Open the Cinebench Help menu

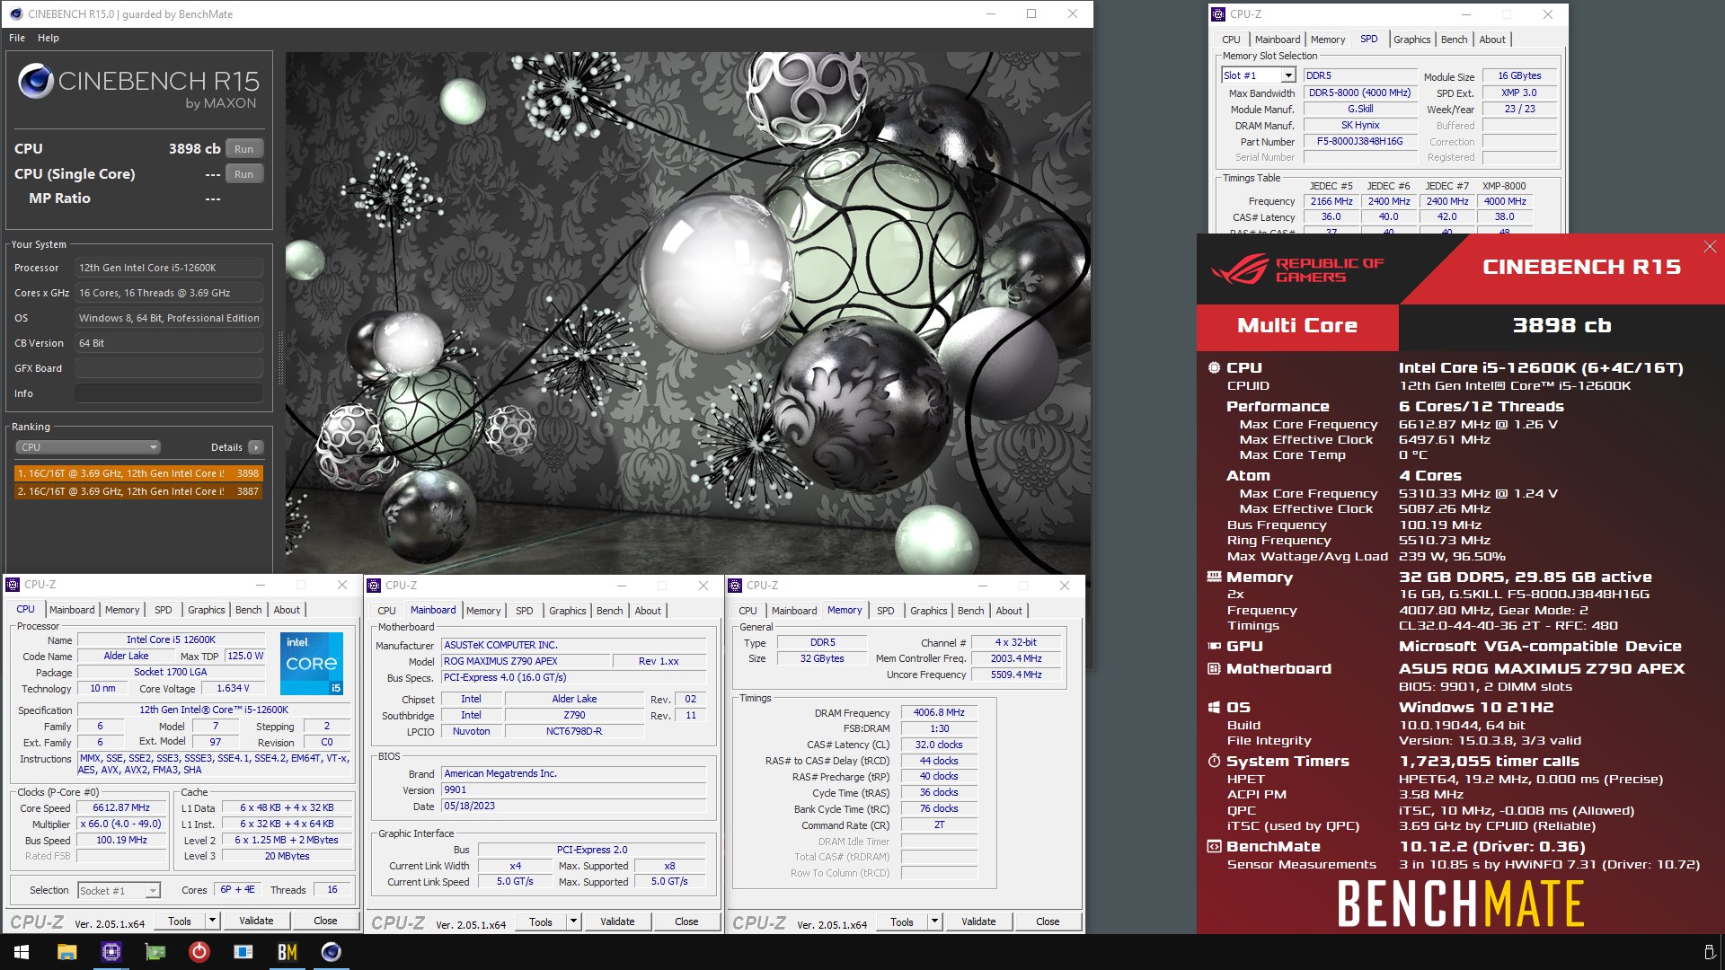pos(49,38)
